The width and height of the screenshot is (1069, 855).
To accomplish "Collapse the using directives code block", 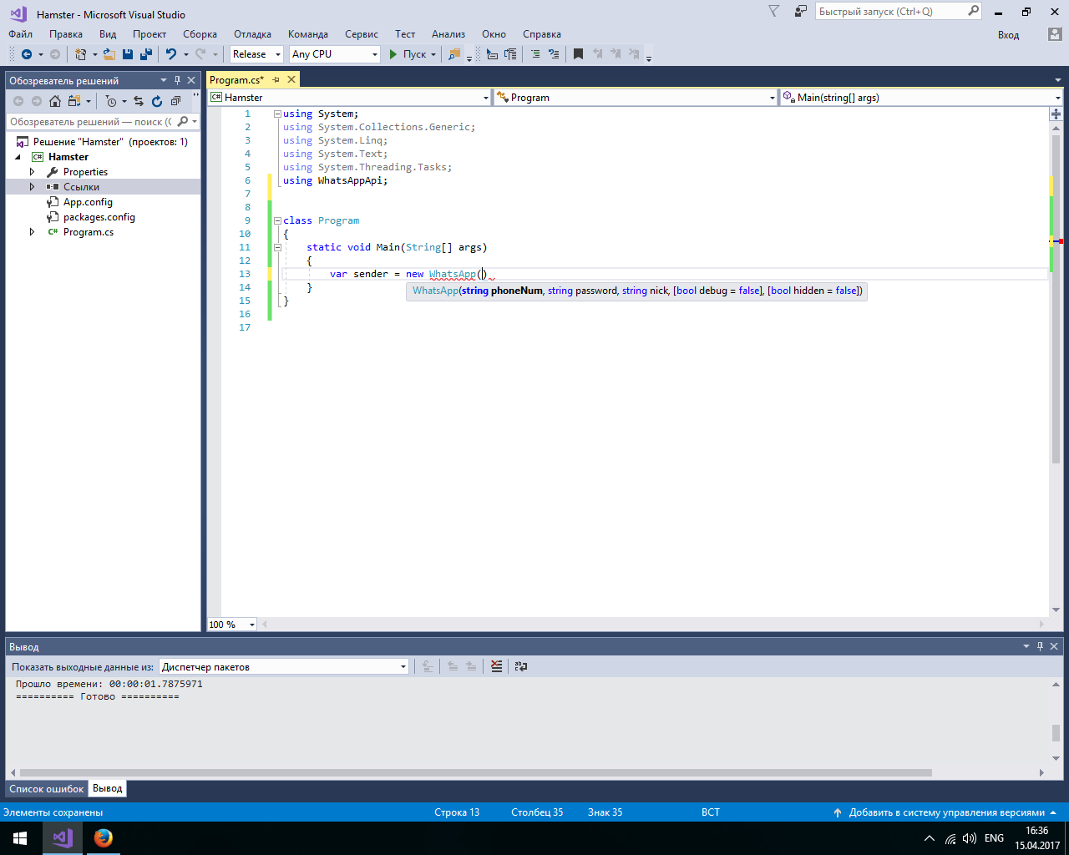I will [277, 114].
